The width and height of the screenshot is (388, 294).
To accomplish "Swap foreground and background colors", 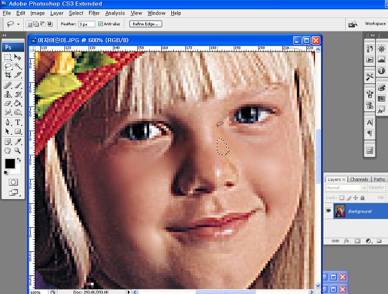I will pos(19,160).
